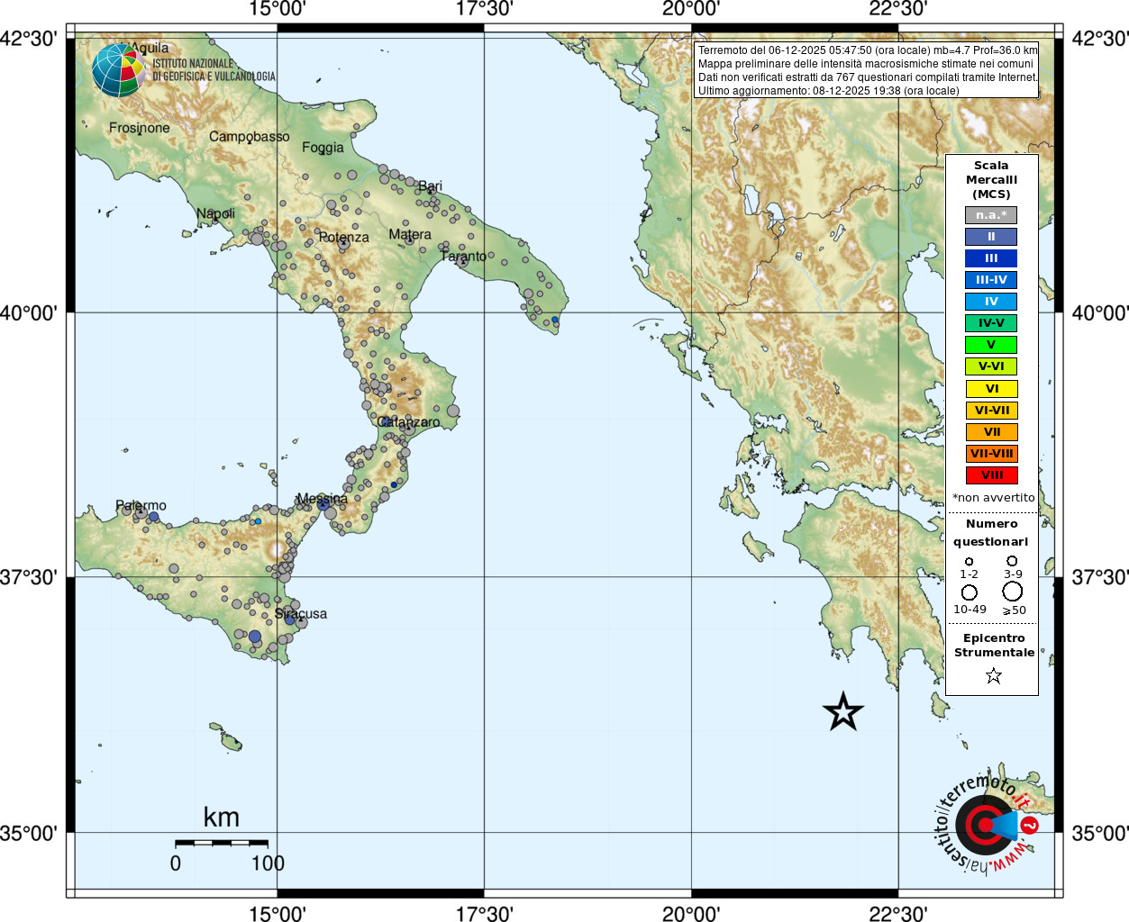
Task: Click the 37°30' latitude label on left axis
Action: [x=28, y=577]
